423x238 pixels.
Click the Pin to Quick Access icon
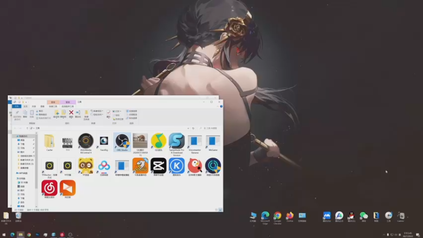pos(17,115)
